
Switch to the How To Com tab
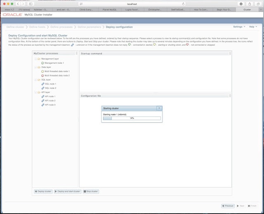[x=201, y=9]
